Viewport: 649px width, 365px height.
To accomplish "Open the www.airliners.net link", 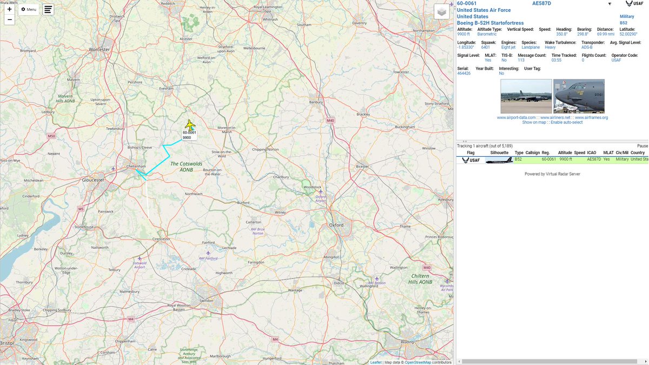I will pos(555,117).
